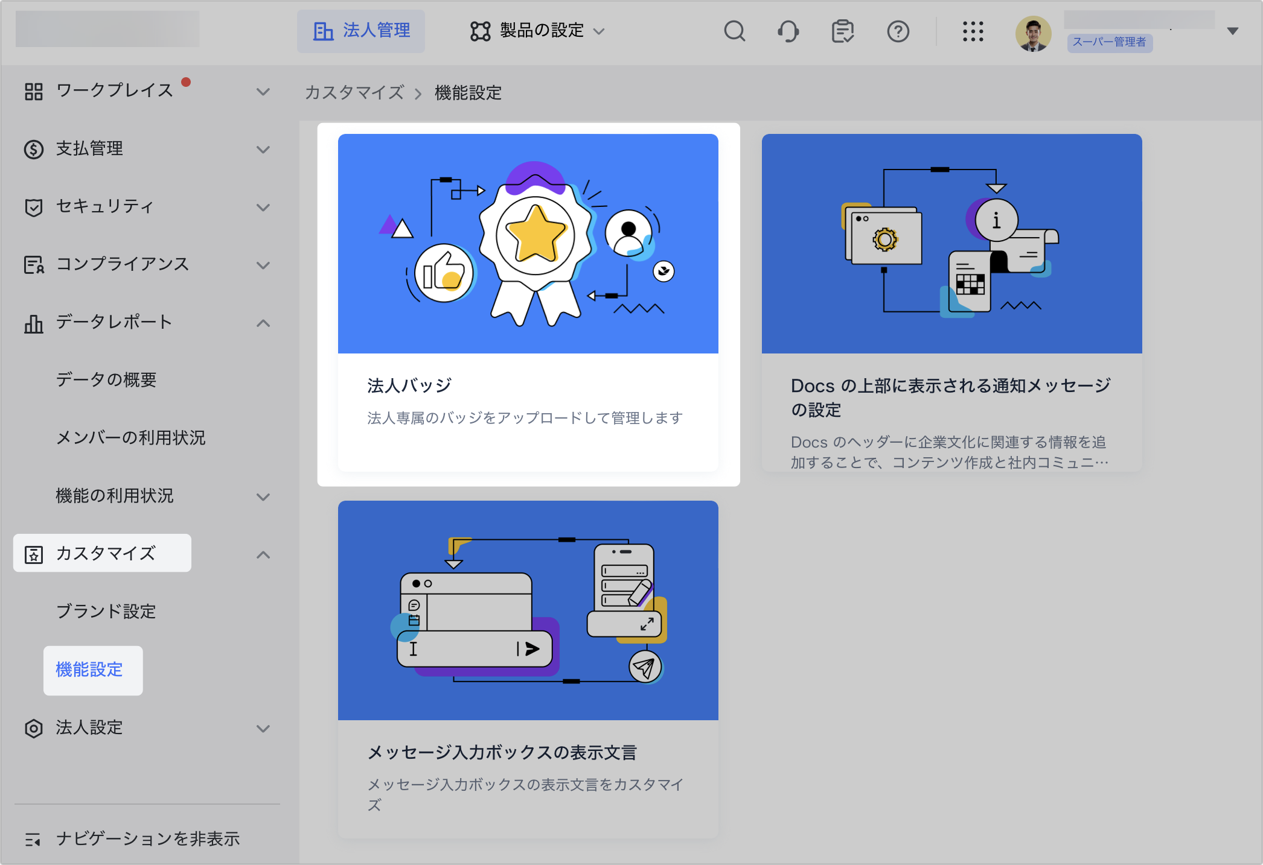Open メンバーの利用状況 page

click(x=130, y=437)
